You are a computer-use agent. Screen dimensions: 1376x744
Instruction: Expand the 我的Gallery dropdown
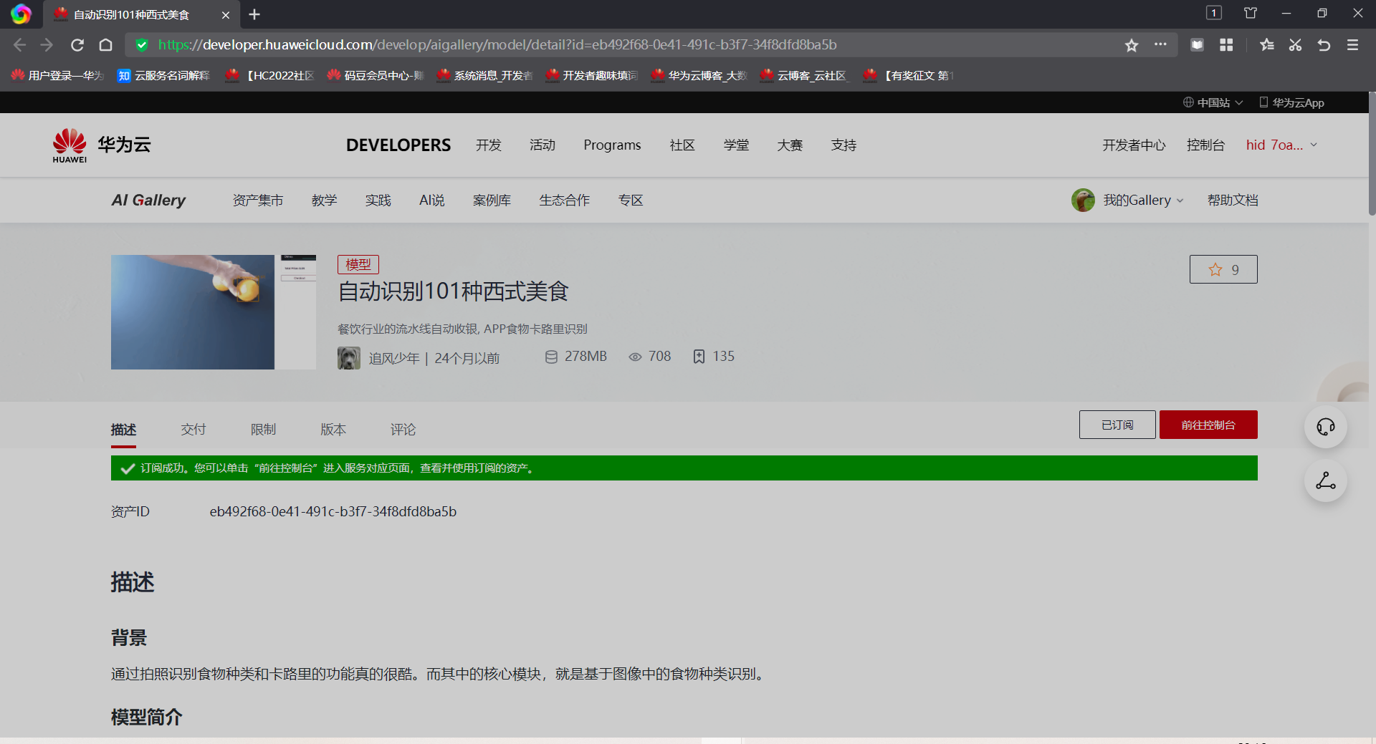tap(1143, 201)
